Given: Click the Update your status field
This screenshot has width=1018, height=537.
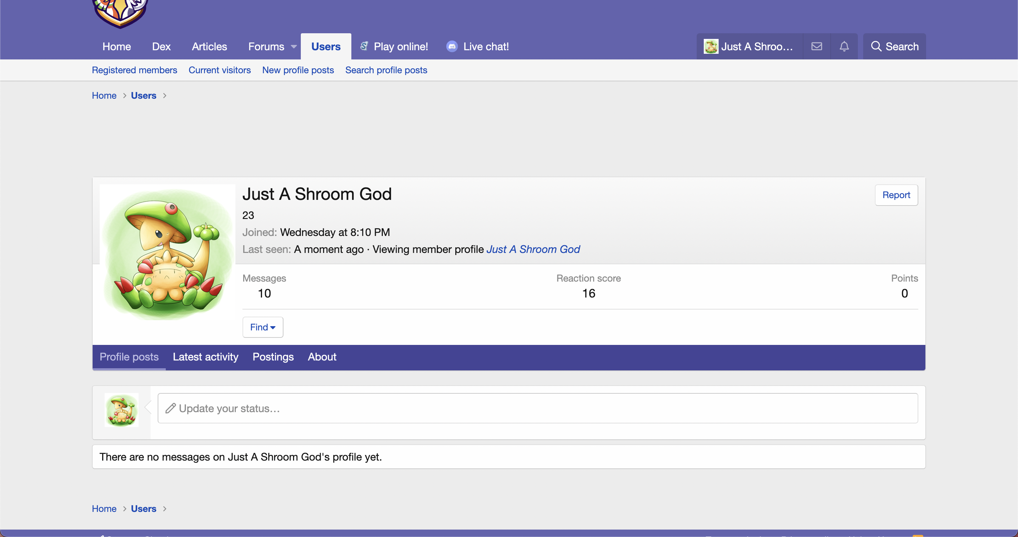Looking at the screenshot, I should click(x=537, y=408).
